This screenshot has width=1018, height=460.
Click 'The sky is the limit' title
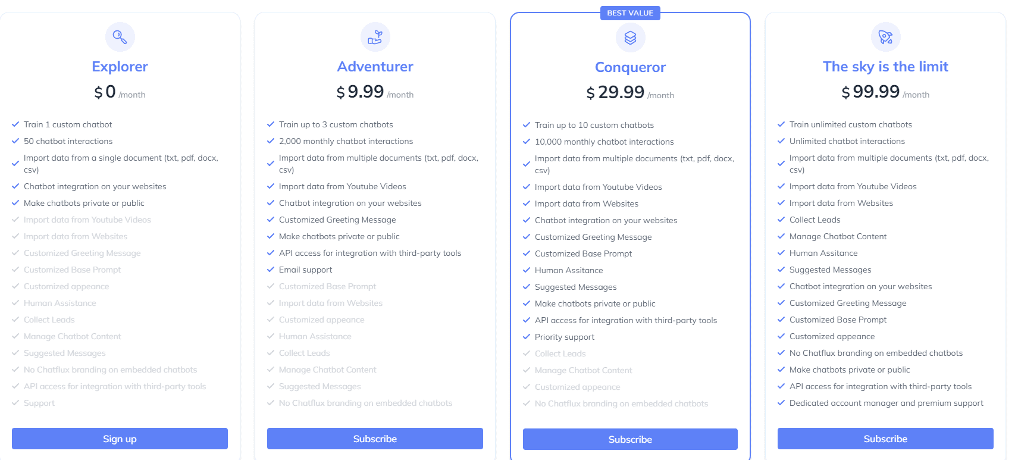(885, 67)
